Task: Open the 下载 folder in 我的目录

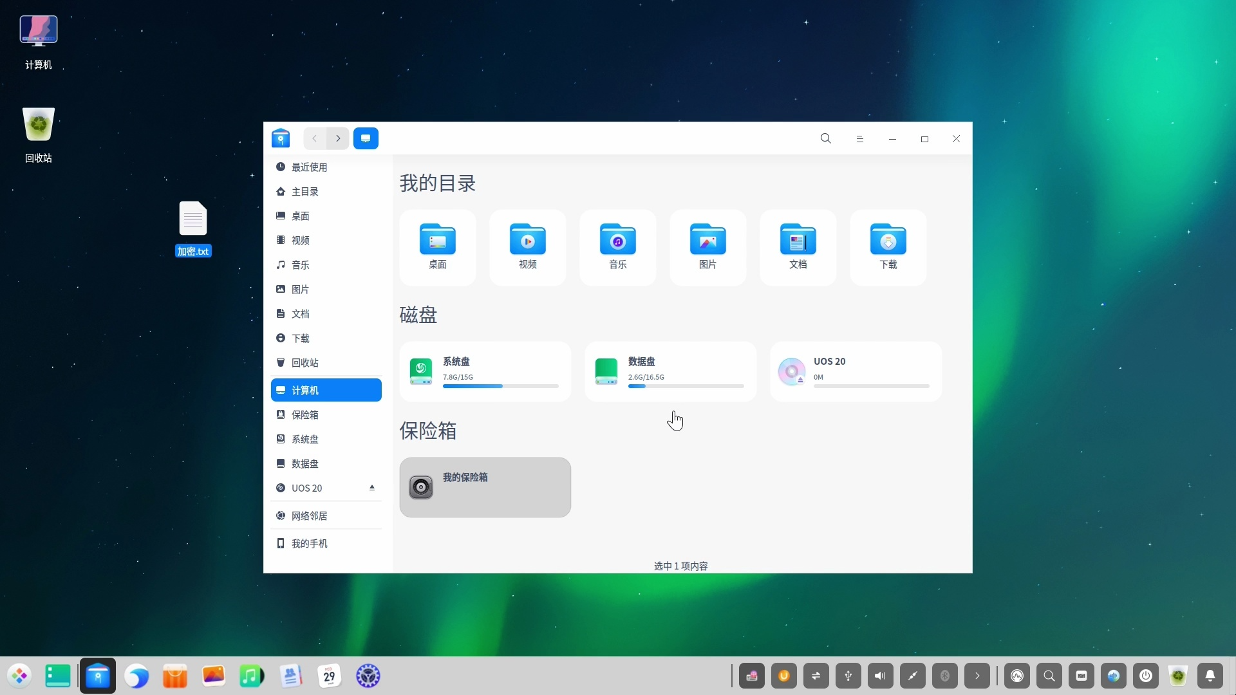Action: tap(888, 247)
